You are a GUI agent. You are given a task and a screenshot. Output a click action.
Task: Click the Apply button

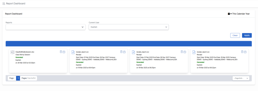[247, 35]
